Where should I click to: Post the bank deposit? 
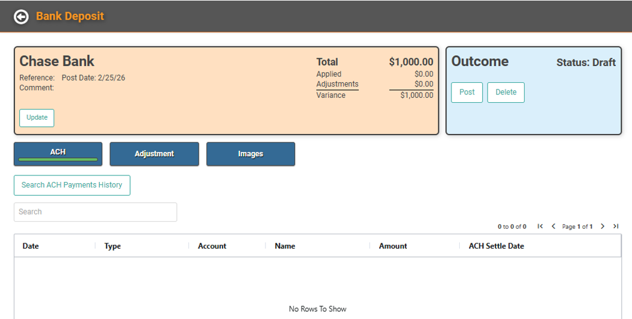[x=466, y=93]
